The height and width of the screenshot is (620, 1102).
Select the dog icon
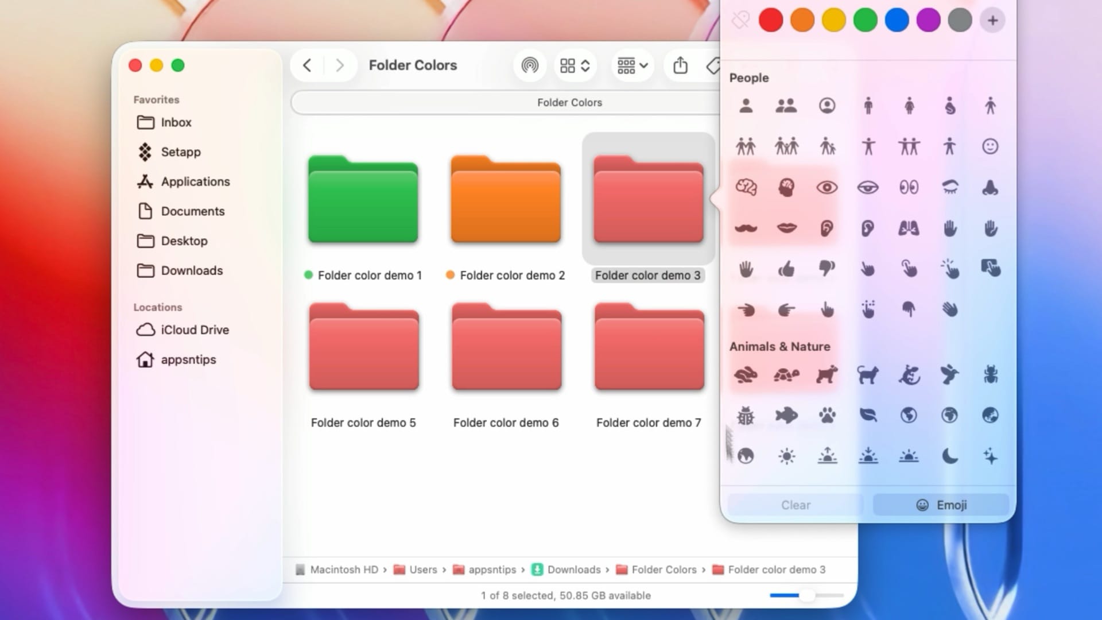826,374
